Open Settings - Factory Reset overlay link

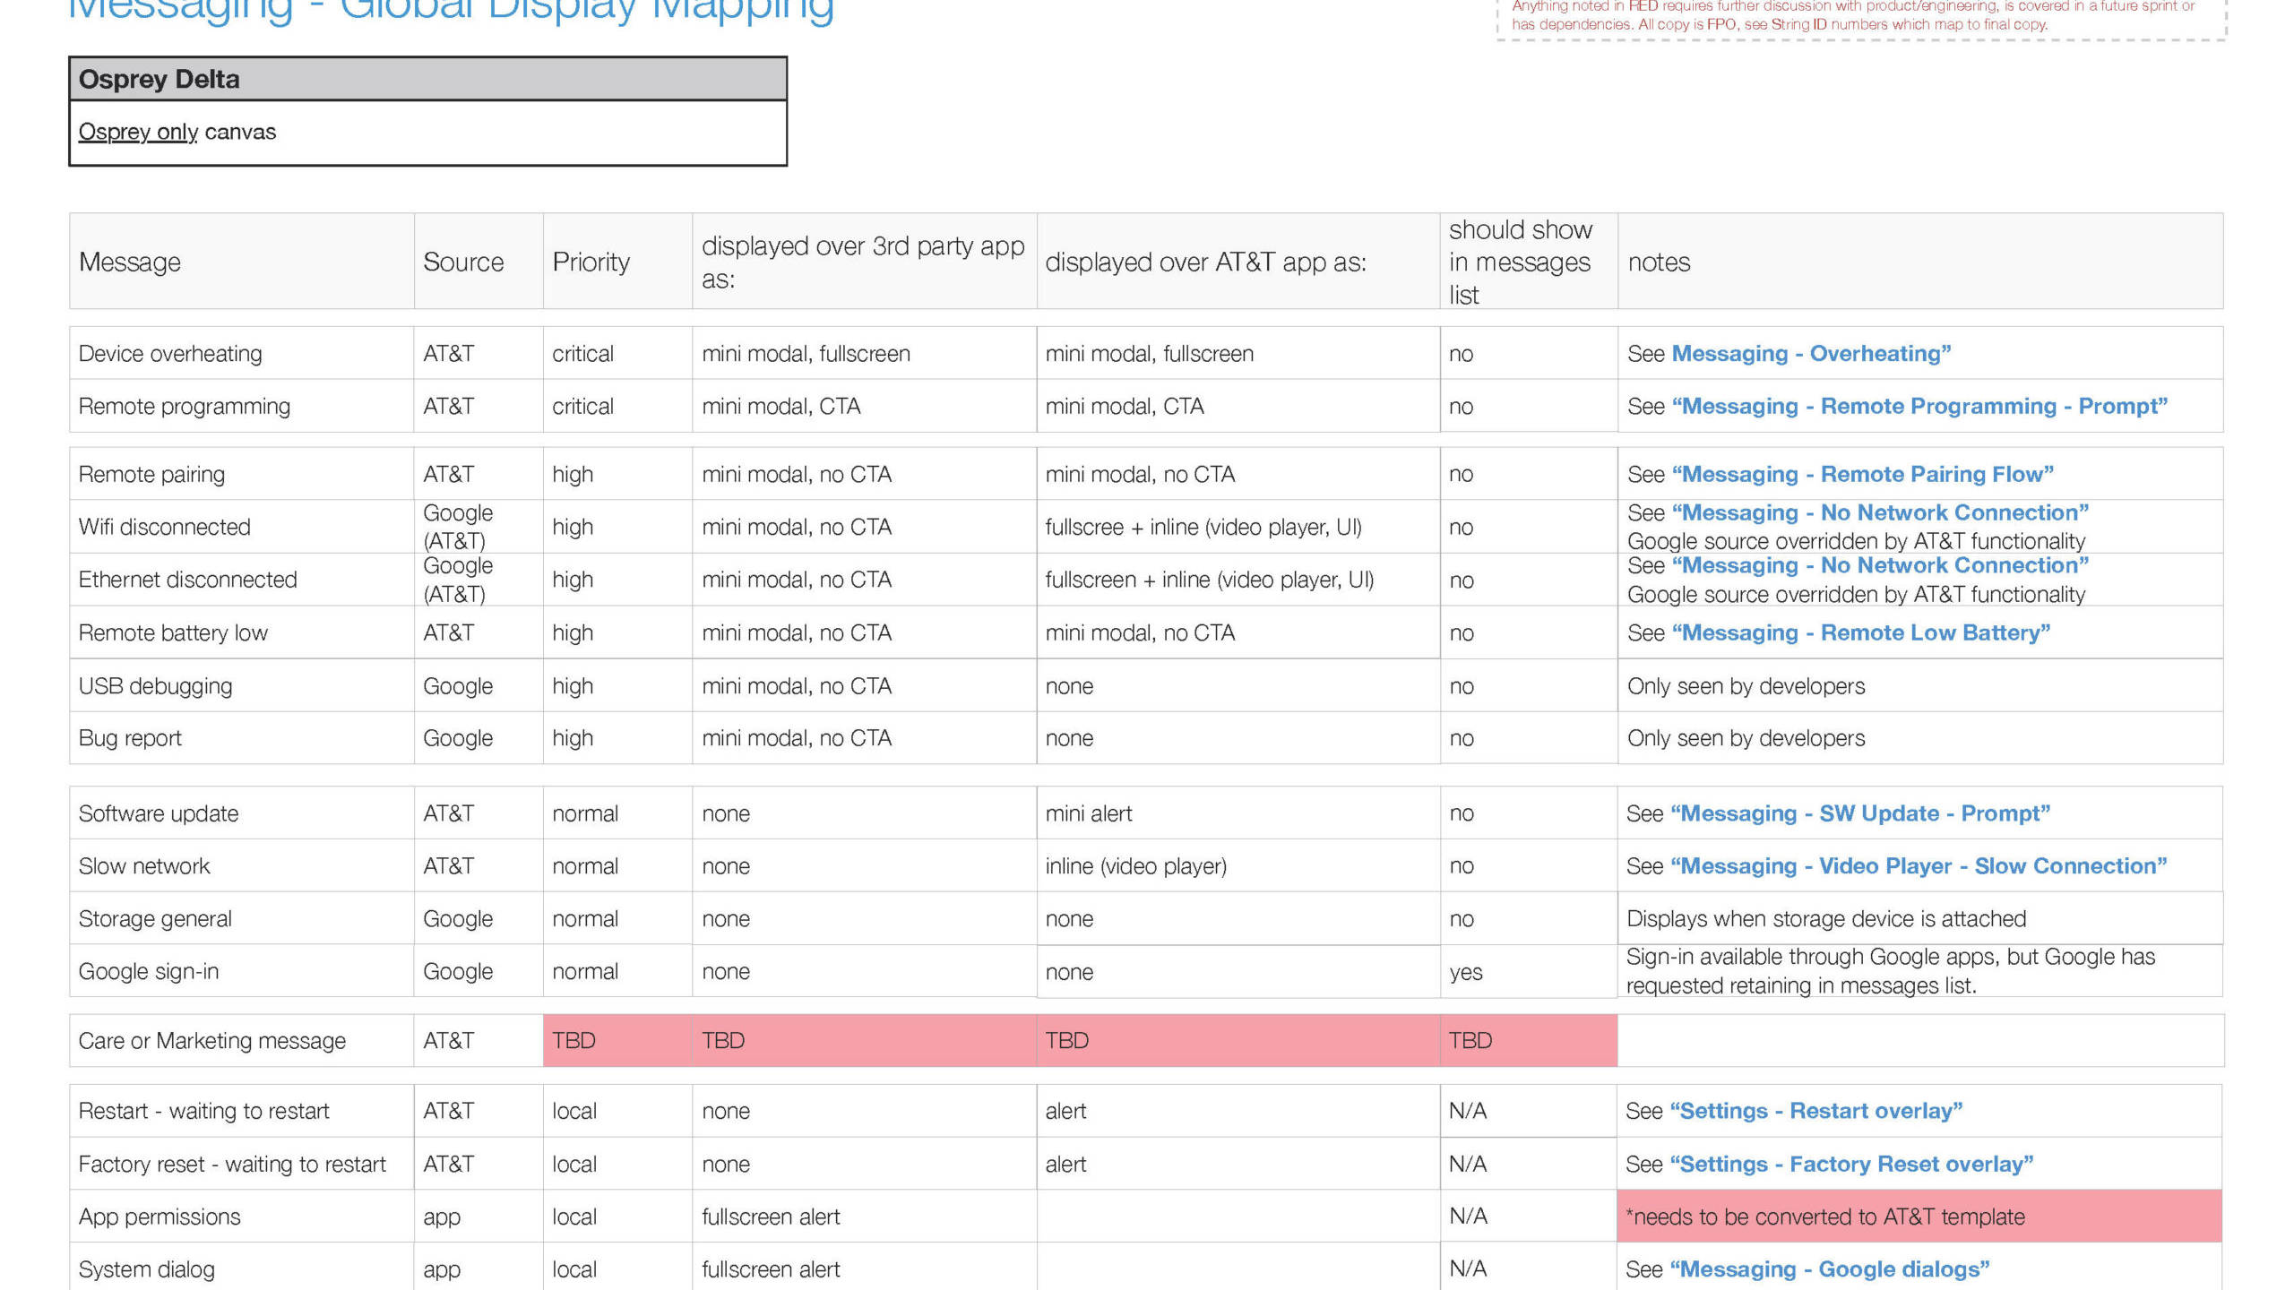(x=1851, y=1165)
